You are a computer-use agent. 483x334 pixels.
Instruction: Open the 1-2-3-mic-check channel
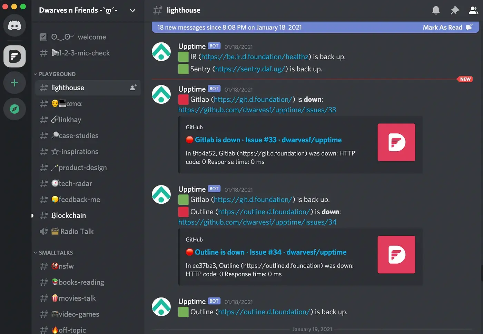click(88, 53)
